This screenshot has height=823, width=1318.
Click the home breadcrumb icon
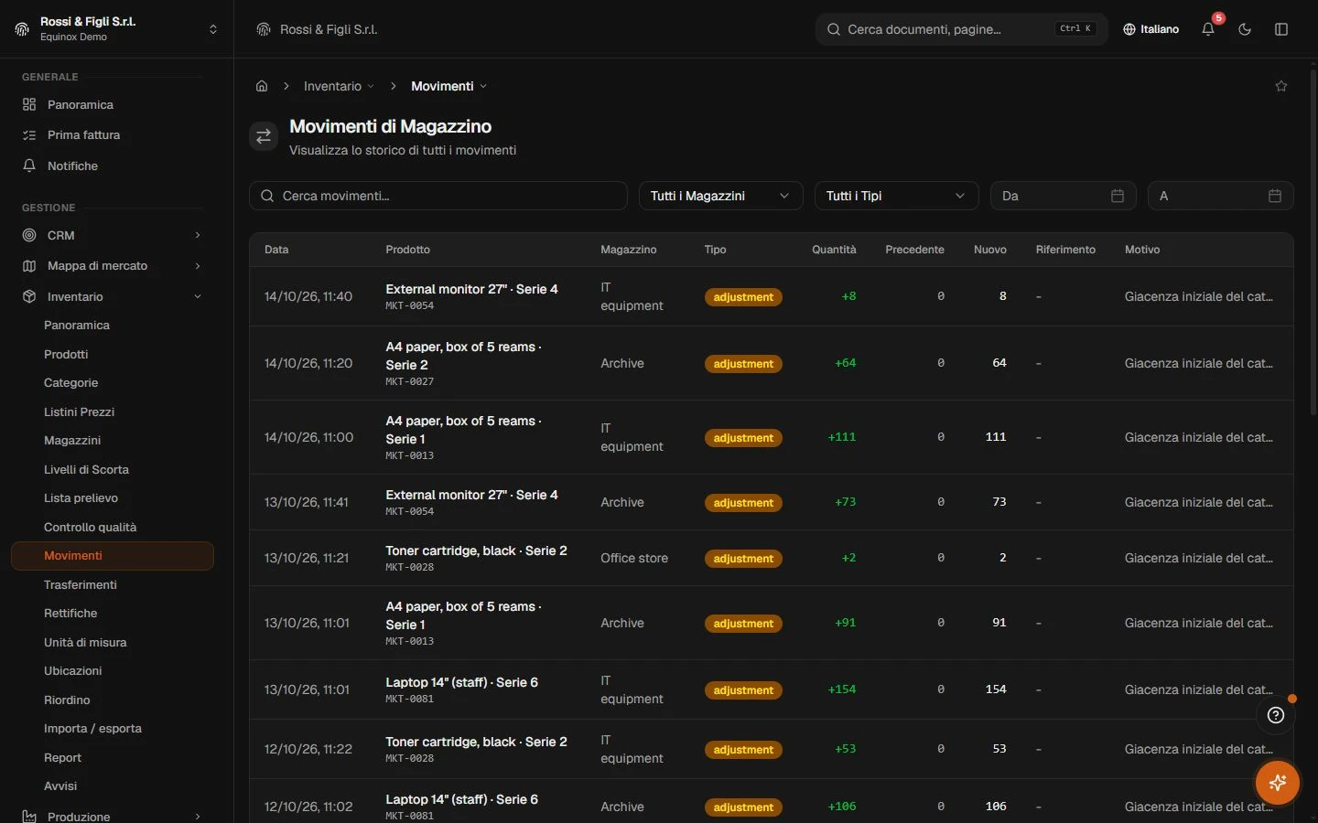262,86
